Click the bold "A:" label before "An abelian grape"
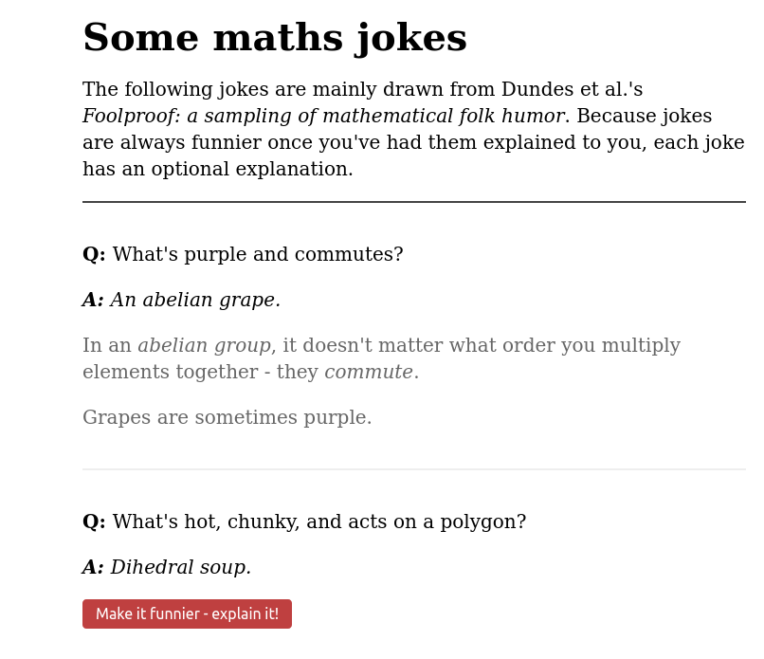Screen dimensions: 764x659 pyautogui.click(x=93, y=301)
